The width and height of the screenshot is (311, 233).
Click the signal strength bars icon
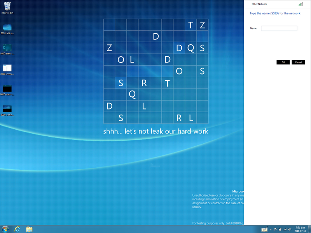point(301,4)
